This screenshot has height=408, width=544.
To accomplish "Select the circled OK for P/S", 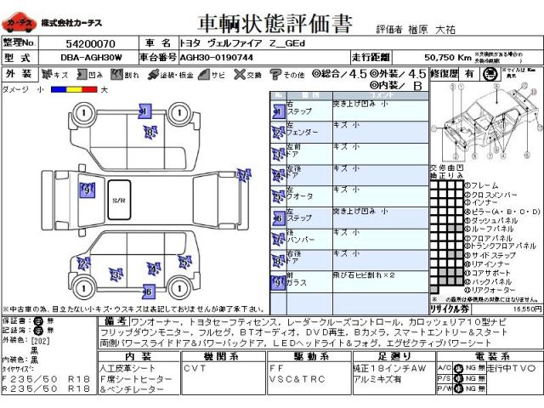I will [459, 378].
